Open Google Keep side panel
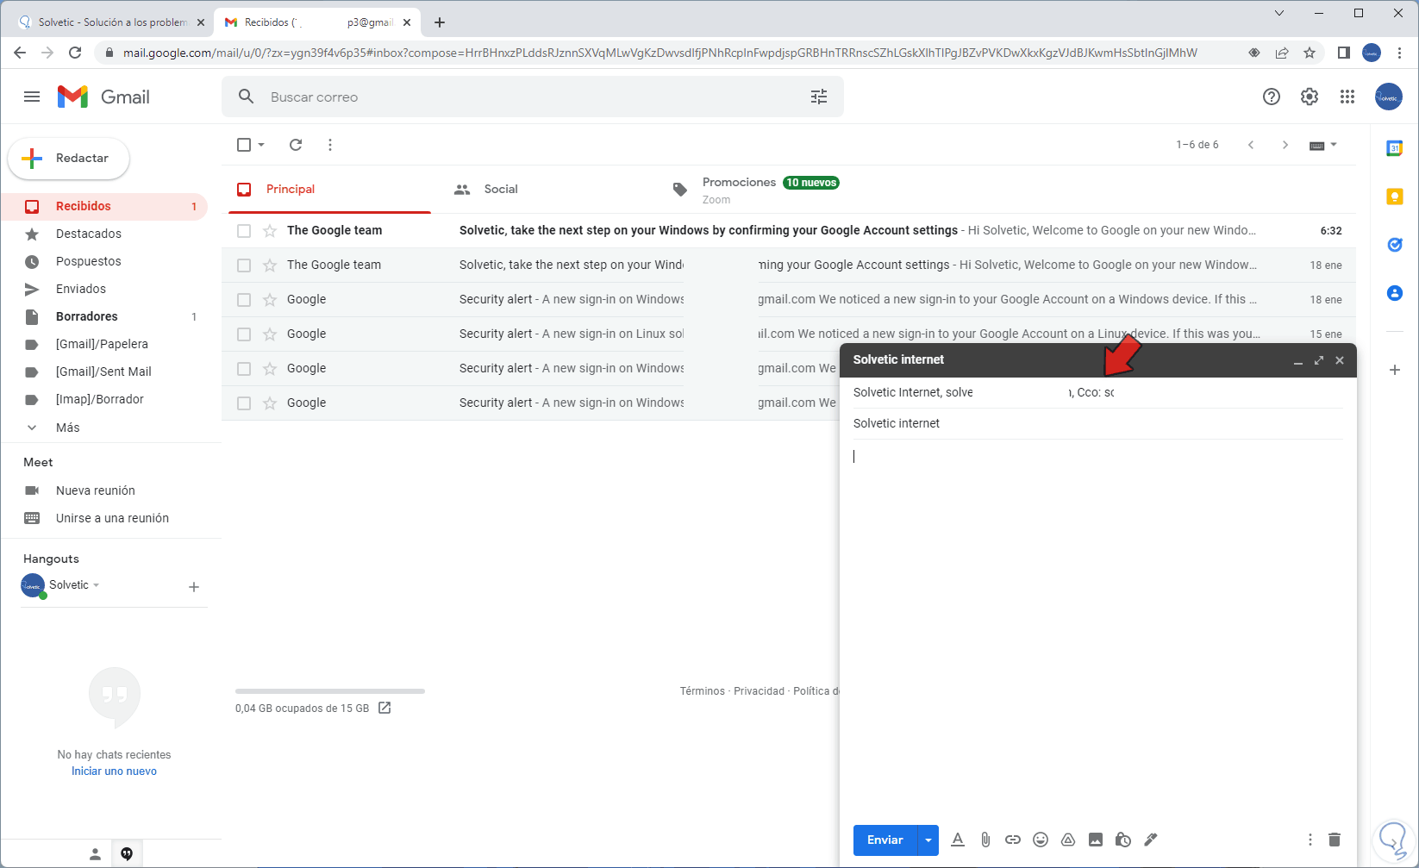 pyautogui.click(x=1394, y=197)
